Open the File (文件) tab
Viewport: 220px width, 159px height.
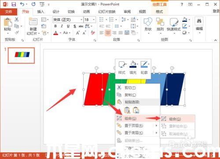tap(8, 11)
